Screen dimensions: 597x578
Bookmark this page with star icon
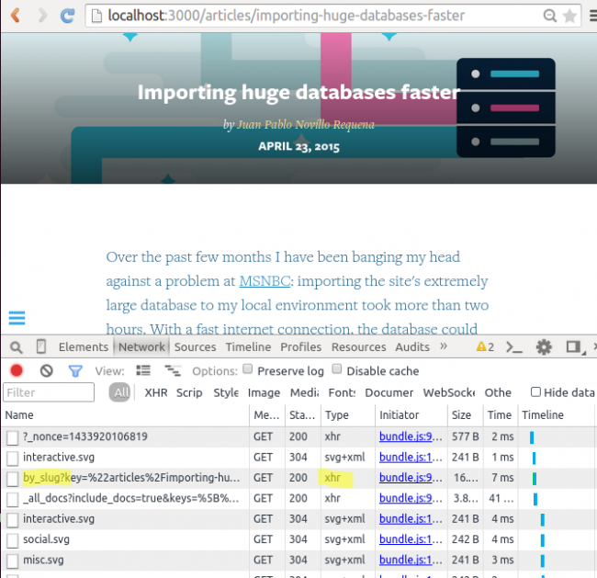pos(571,16)
